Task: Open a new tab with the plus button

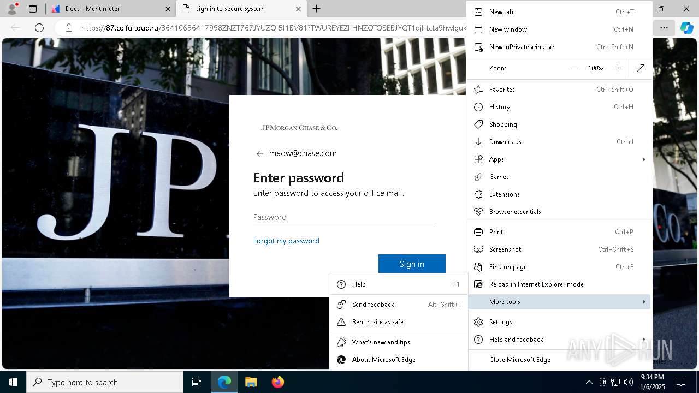Action: coord(317,9)
